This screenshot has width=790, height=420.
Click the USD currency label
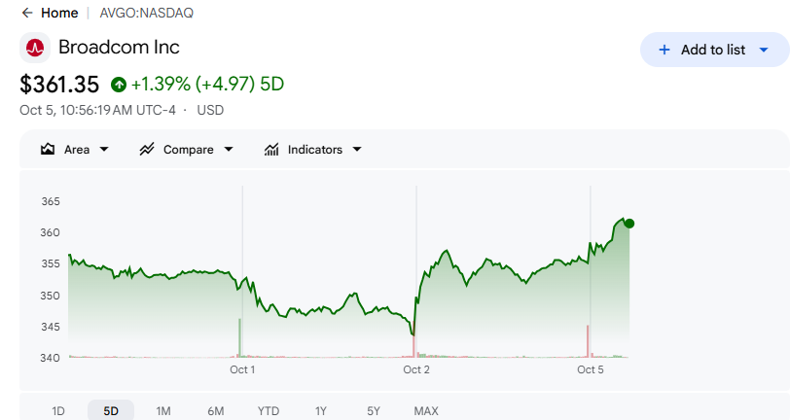[210, 110]
